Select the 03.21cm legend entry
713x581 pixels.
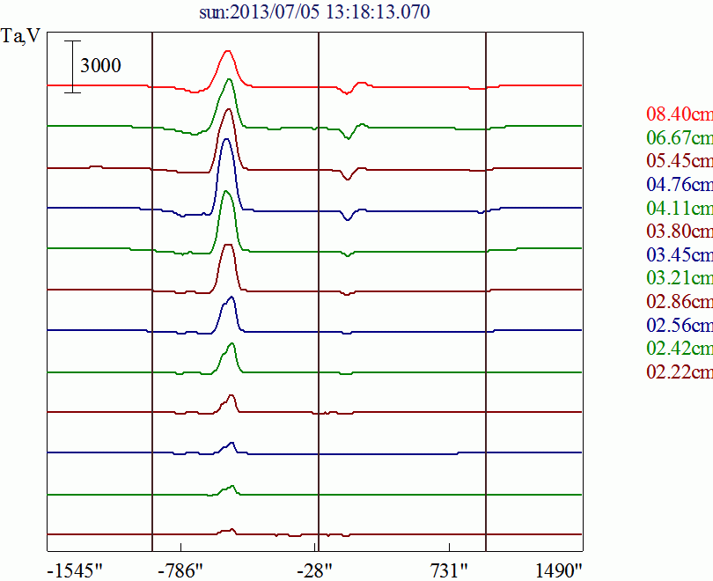(x=680, y=278)
